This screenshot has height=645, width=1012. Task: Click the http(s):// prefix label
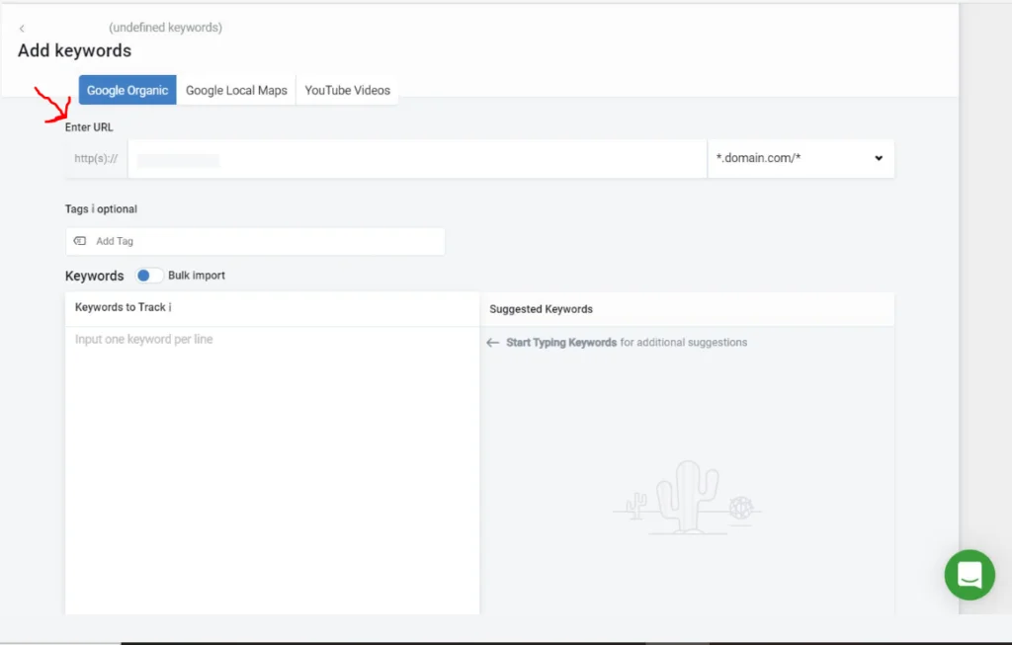pyautogui.click(x=95, y=158)
